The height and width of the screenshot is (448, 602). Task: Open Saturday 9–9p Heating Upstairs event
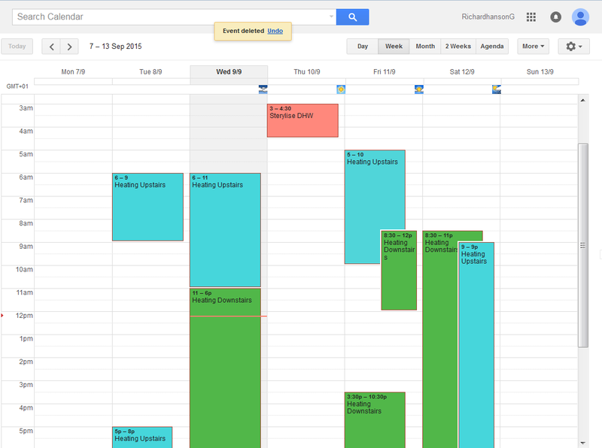click(476, 345)
